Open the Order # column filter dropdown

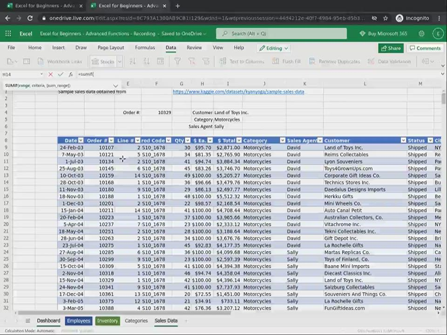pyautogui.click(x=111, y=140)
